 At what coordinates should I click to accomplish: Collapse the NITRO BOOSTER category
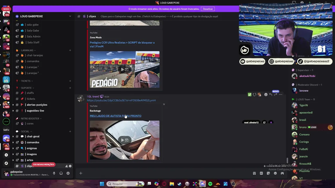point(30,119)
